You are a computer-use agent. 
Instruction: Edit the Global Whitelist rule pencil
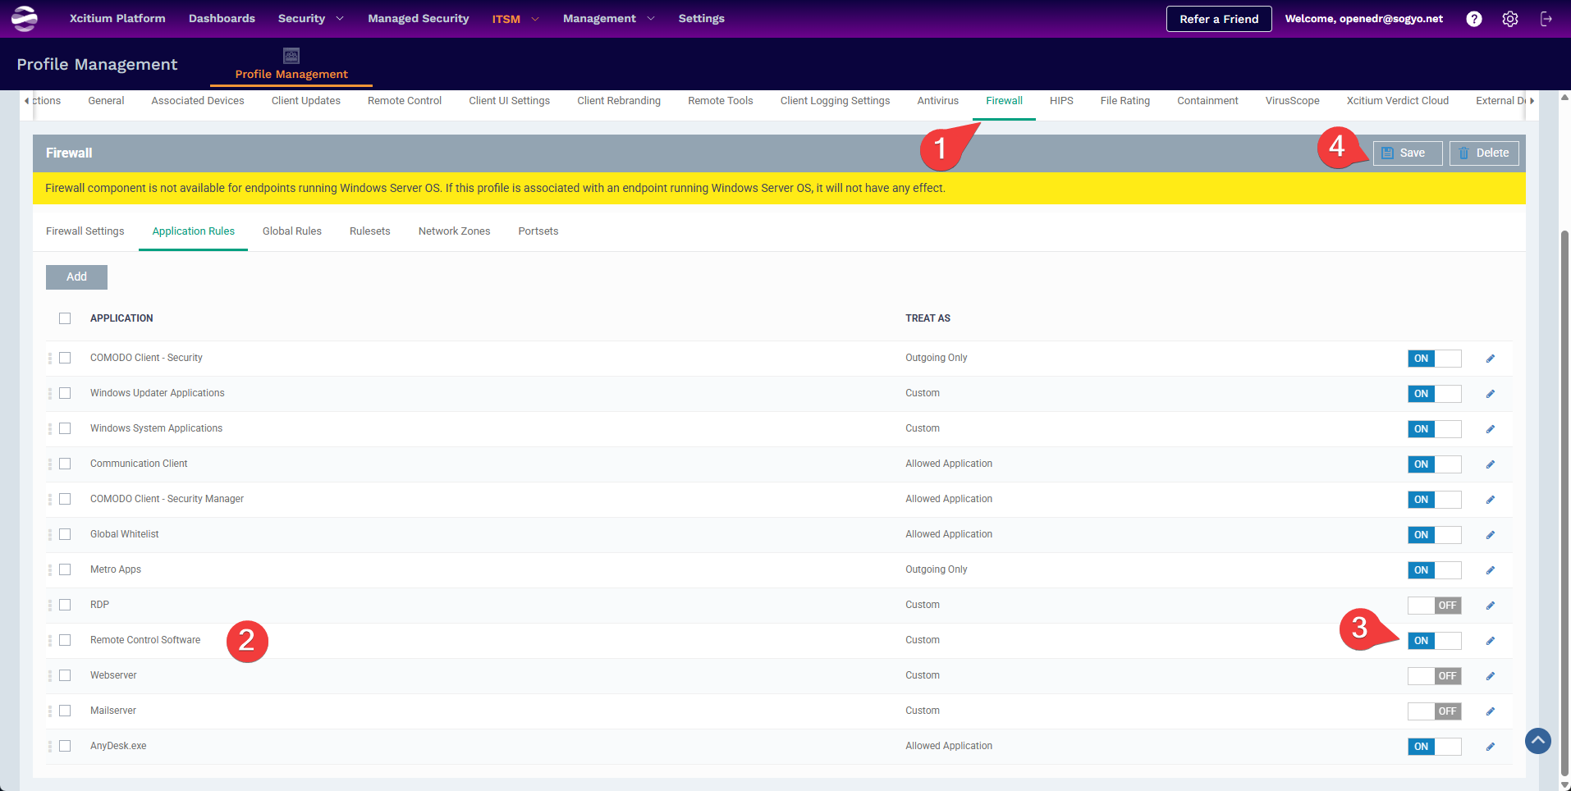coord(1491,535)
